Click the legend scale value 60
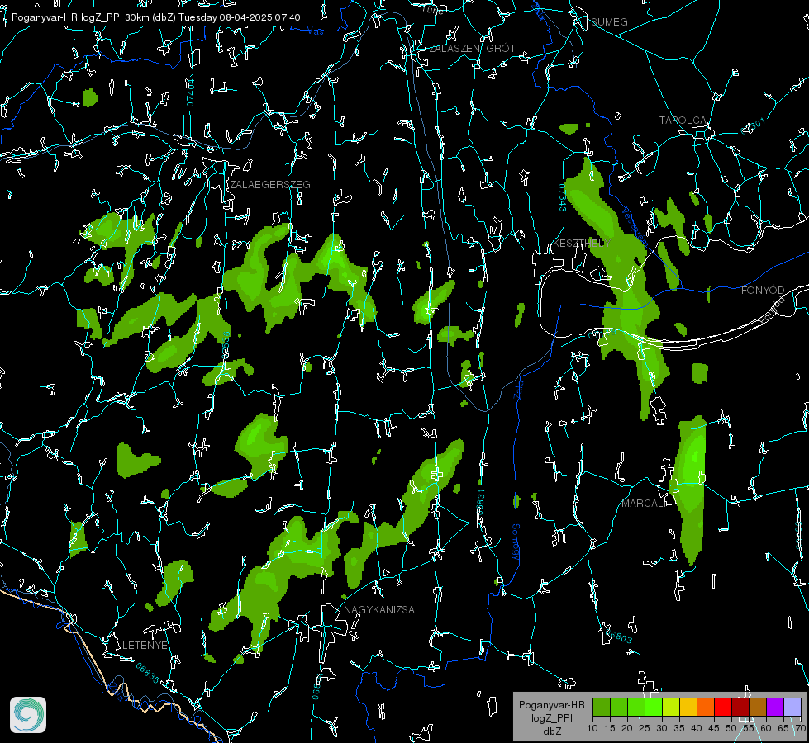The image size is (809, 743). [766, 728]
